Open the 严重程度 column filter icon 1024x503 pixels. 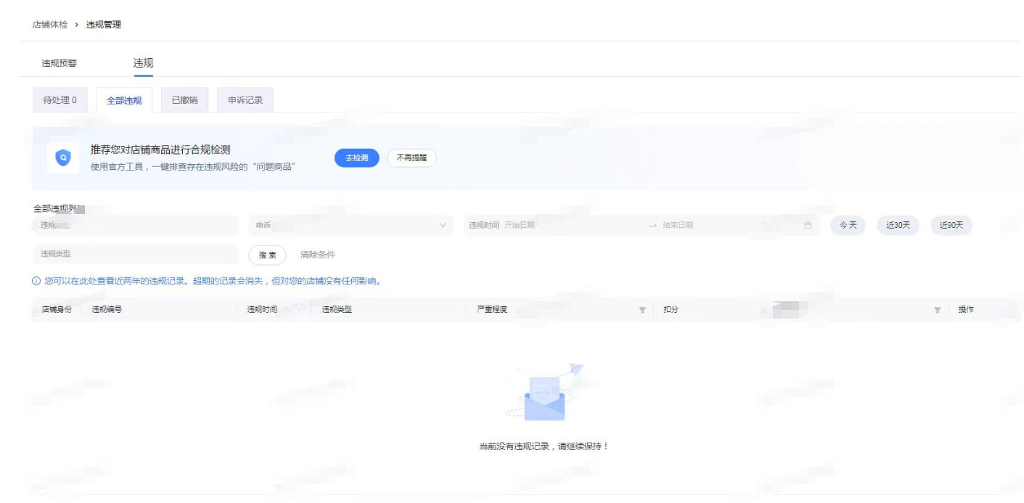(642, 310)
